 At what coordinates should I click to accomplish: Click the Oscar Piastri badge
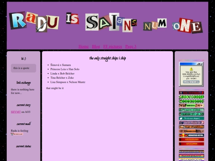[x=192, y=127]
